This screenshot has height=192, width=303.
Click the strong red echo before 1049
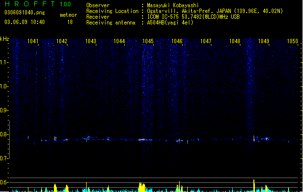254,138
